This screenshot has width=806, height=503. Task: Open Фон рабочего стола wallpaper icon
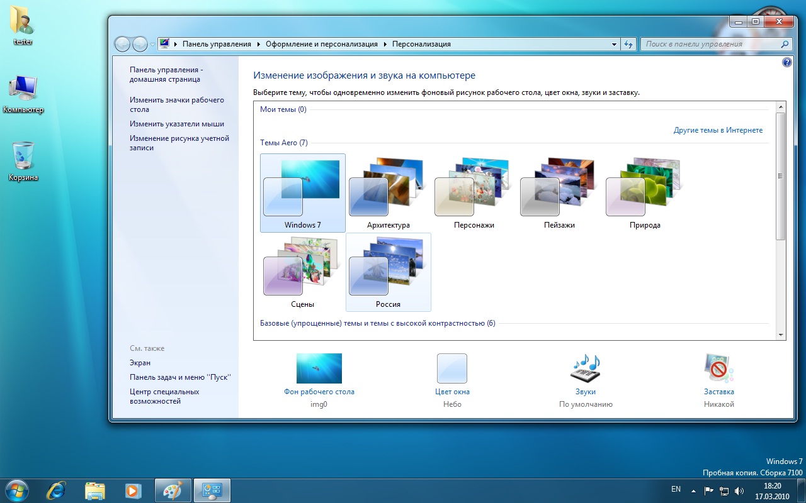click(319, 368)
